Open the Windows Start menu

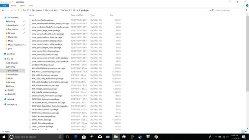[x=4, y=137]
